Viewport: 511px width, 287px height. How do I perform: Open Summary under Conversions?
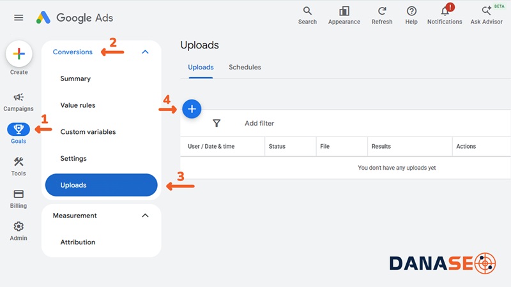(x=75, y=78)
